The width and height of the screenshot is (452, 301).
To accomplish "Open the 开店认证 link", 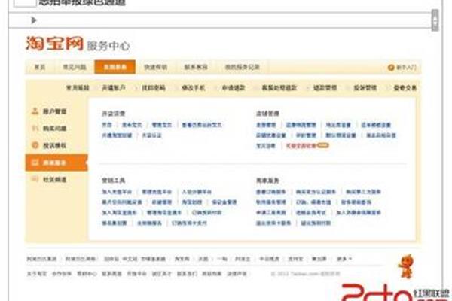I will coord(151,135).
